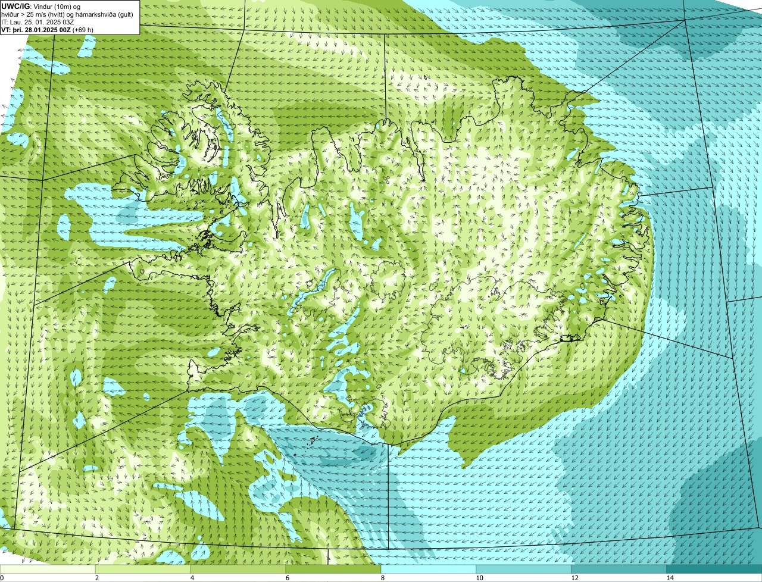The width and height of the screenshot is (762, 582).
Task: Click the '12' tick label on color scale
Action: pyautogui.click(x=574, y=578)
